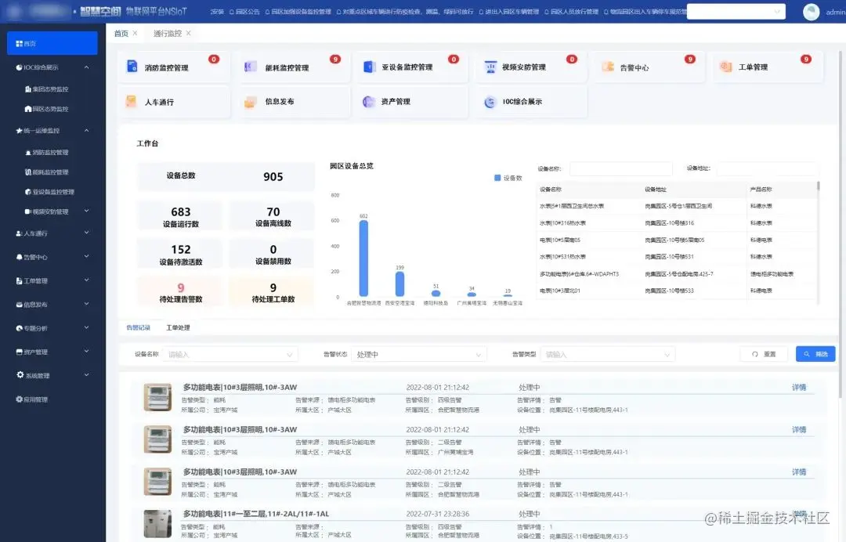Click the admin avatar at top right
The image size is (846, 542).
(810, 12)
